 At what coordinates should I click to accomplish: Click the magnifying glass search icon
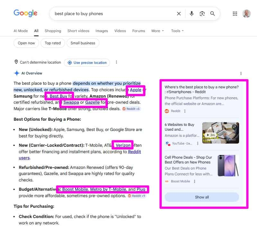(x=212, y=13)
